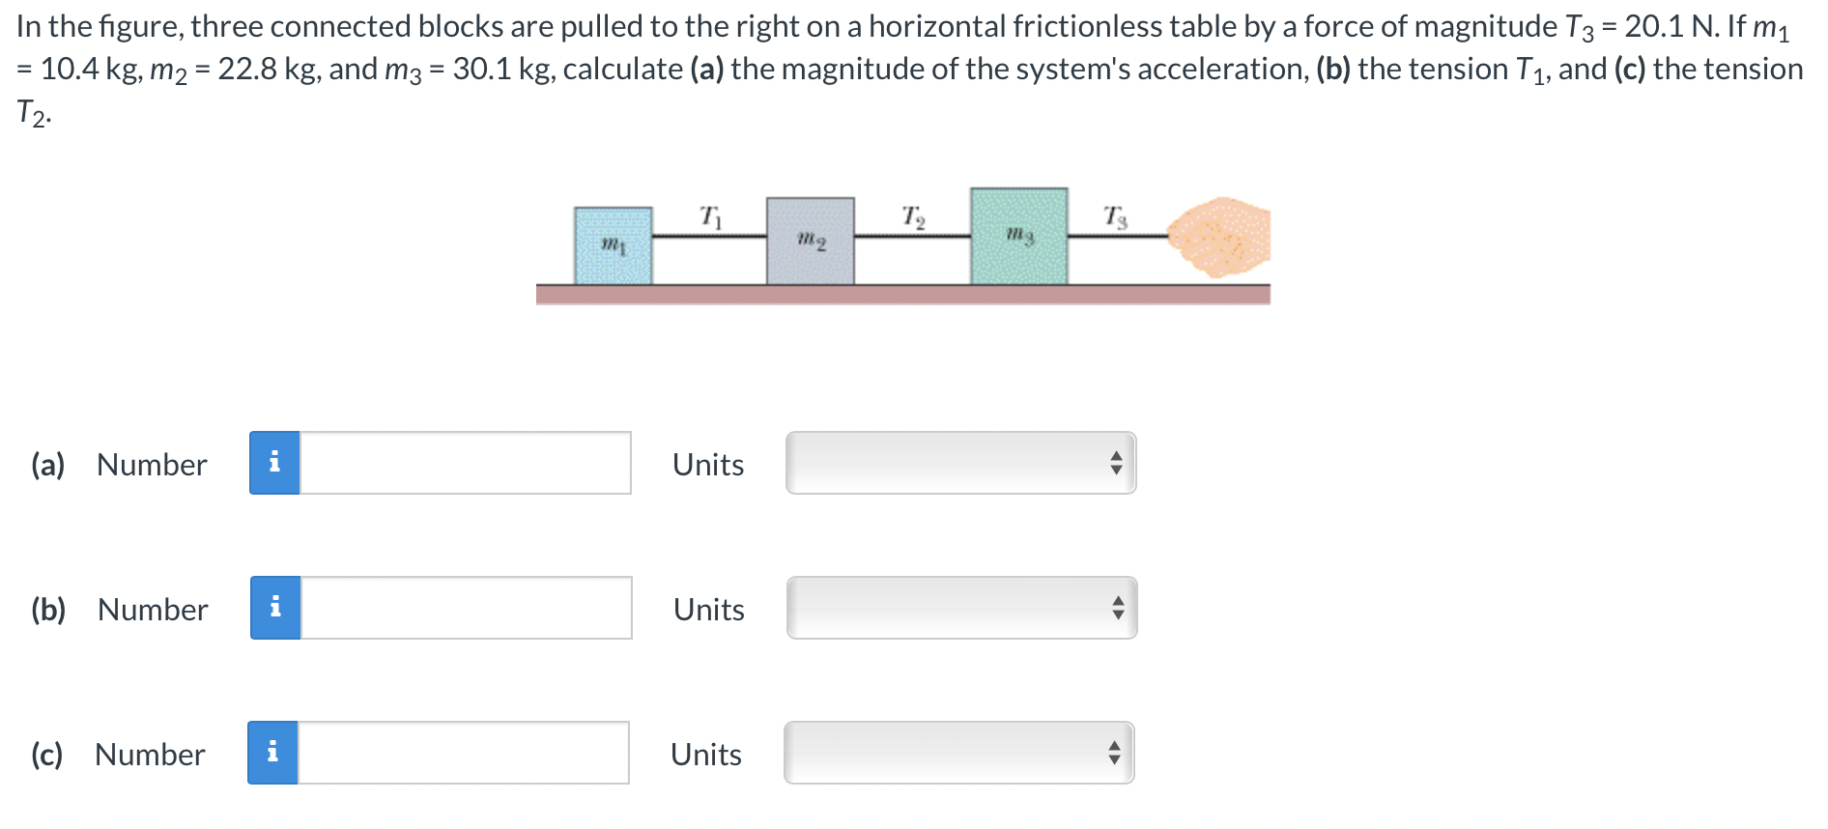The image size is (1828, 829).
Task: Click the info icon beside part (b) Number
Action: click(x=276, y=609)
